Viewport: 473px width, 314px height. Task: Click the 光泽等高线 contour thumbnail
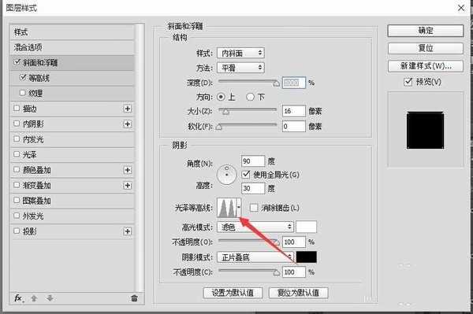227,208
